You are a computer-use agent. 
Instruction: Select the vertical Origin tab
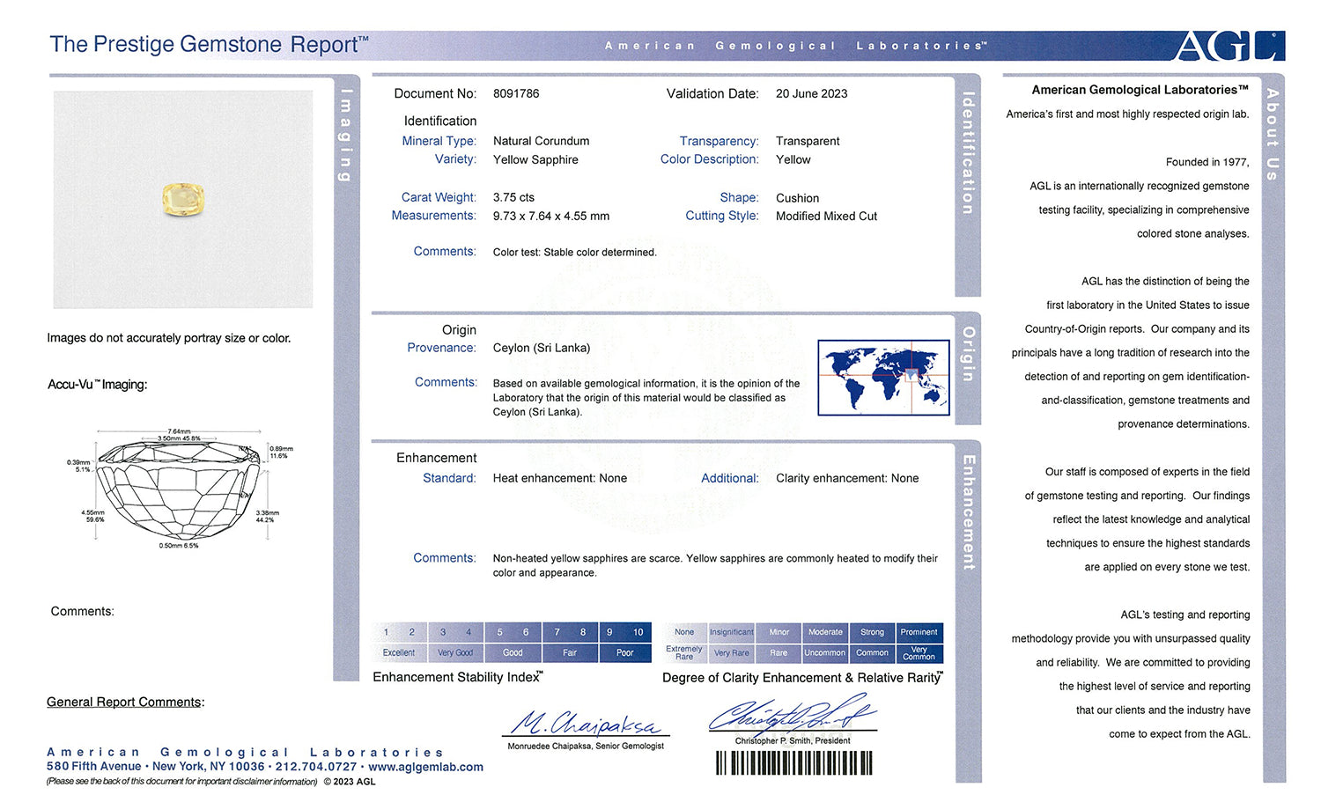pos(968,355)
